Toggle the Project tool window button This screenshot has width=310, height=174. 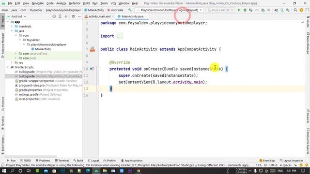[2, 21]
